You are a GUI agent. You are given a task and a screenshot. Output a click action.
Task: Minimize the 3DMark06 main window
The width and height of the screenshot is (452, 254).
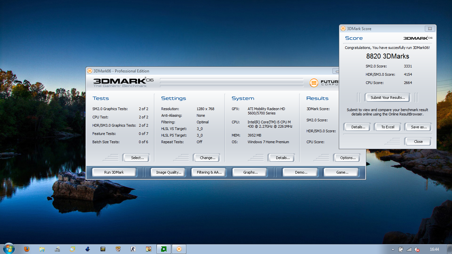click(336, 71)
